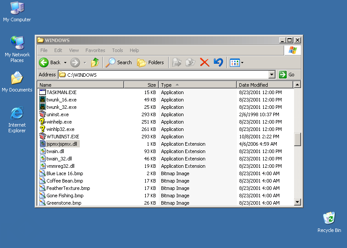
Task: Click the Go button
Action: 287,75
